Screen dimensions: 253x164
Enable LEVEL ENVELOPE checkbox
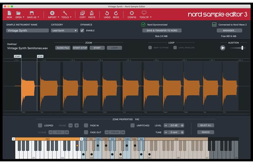coord(175,48)
